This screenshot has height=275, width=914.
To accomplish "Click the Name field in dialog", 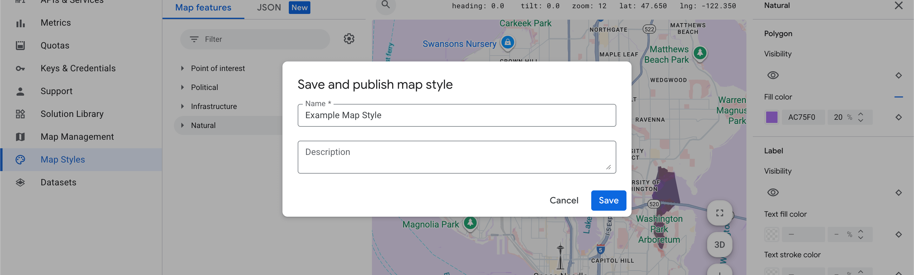I will pyautogui.click(x=457, y=115).
